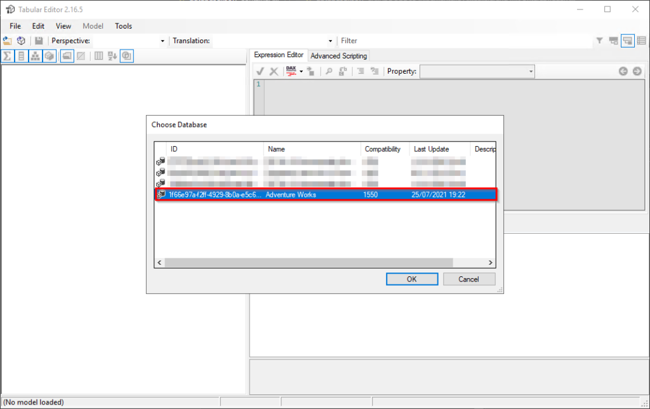Switch to the Advanced Scripting tab
Image resolution: width=650 pixels, height=409 pixels.
(338, 56)
